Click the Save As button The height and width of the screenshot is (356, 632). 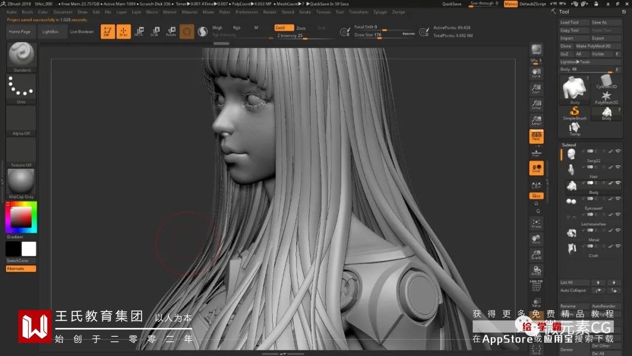pyautogui.click(x=606, y=22)
